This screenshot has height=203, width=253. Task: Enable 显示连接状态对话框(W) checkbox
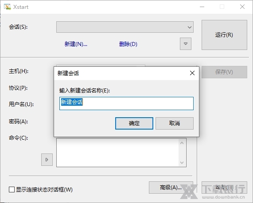point(12,189)
